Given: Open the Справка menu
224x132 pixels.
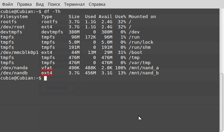Looking at the screenshot, I should (x=97, y=4).
